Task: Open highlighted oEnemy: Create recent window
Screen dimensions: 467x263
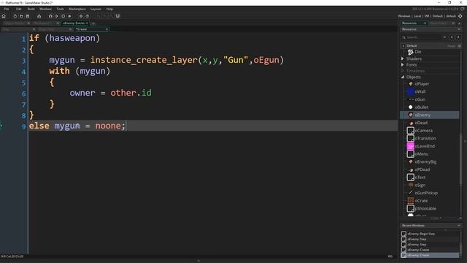Action: tap(430, 255)
